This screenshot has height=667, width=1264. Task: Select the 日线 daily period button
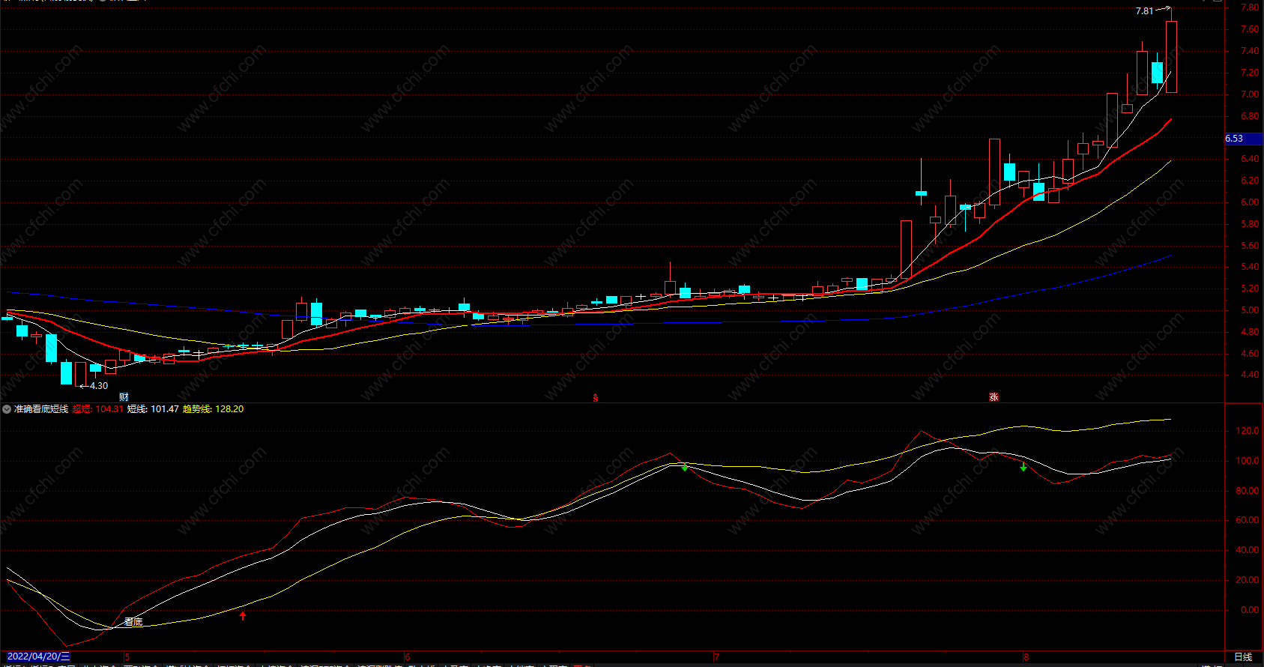point(1243,657)
